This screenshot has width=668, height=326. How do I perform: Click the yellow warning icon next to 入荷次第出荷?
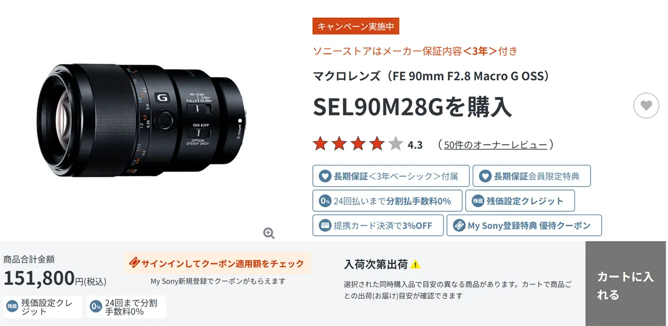pos(415,264)
